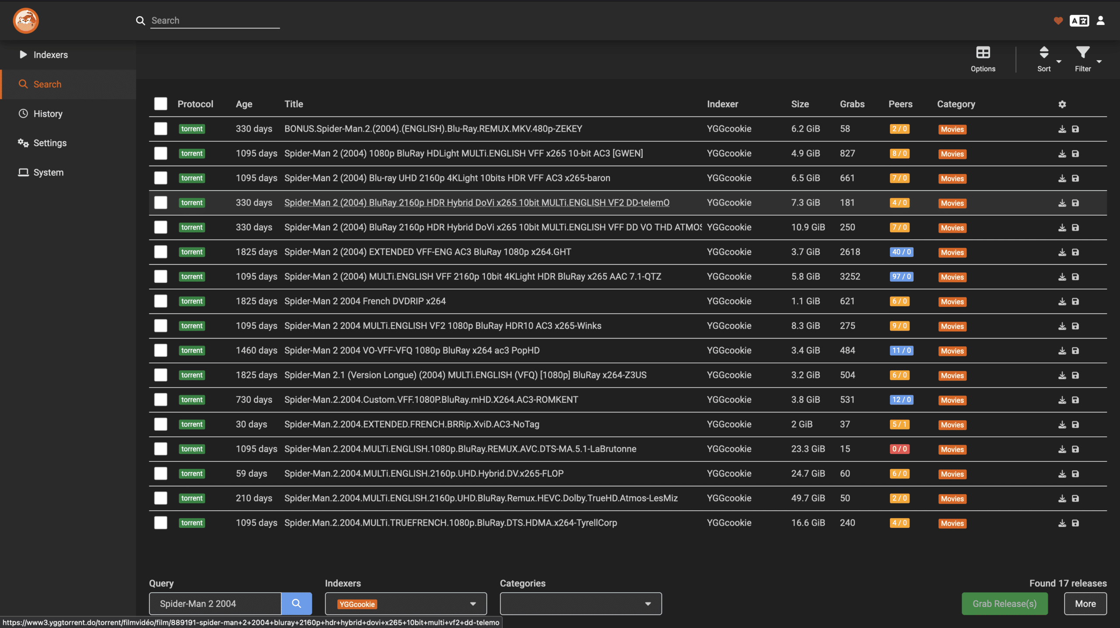Run query with the blue search button
The height and width of the screenshot is (628, 1120).
(296, 604)
